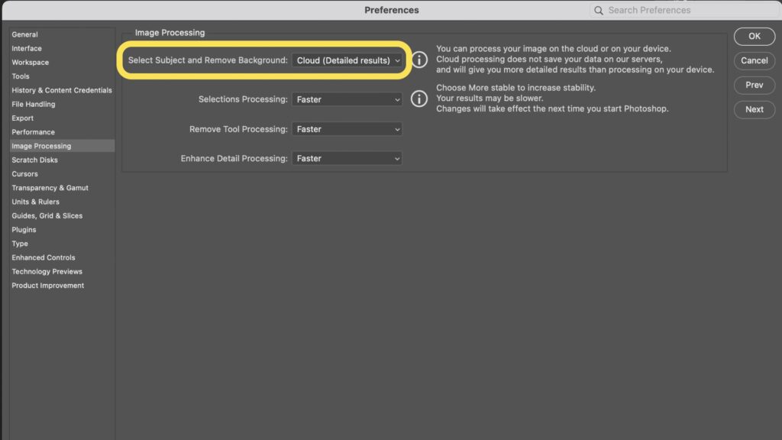Open Product Improvement preferences
The image size is (782, 440).
(48, 286)
